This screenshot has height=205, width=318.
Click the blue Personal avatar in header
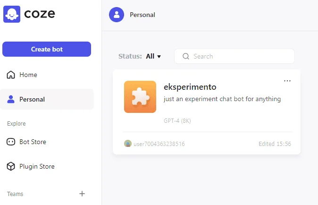coord(117,15)
